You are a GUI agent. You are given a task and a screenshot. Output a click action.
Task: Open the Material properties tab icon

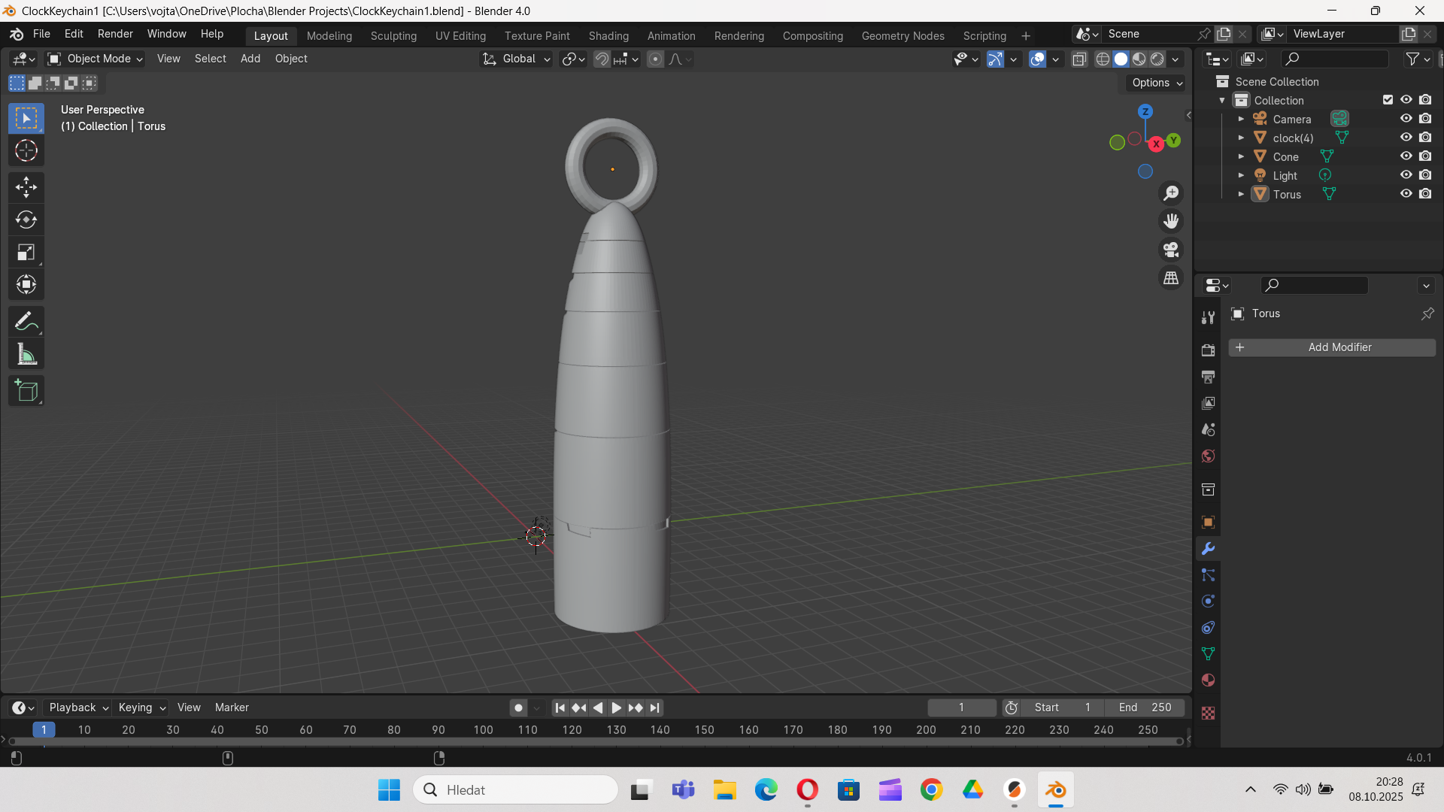[1208, 680]
